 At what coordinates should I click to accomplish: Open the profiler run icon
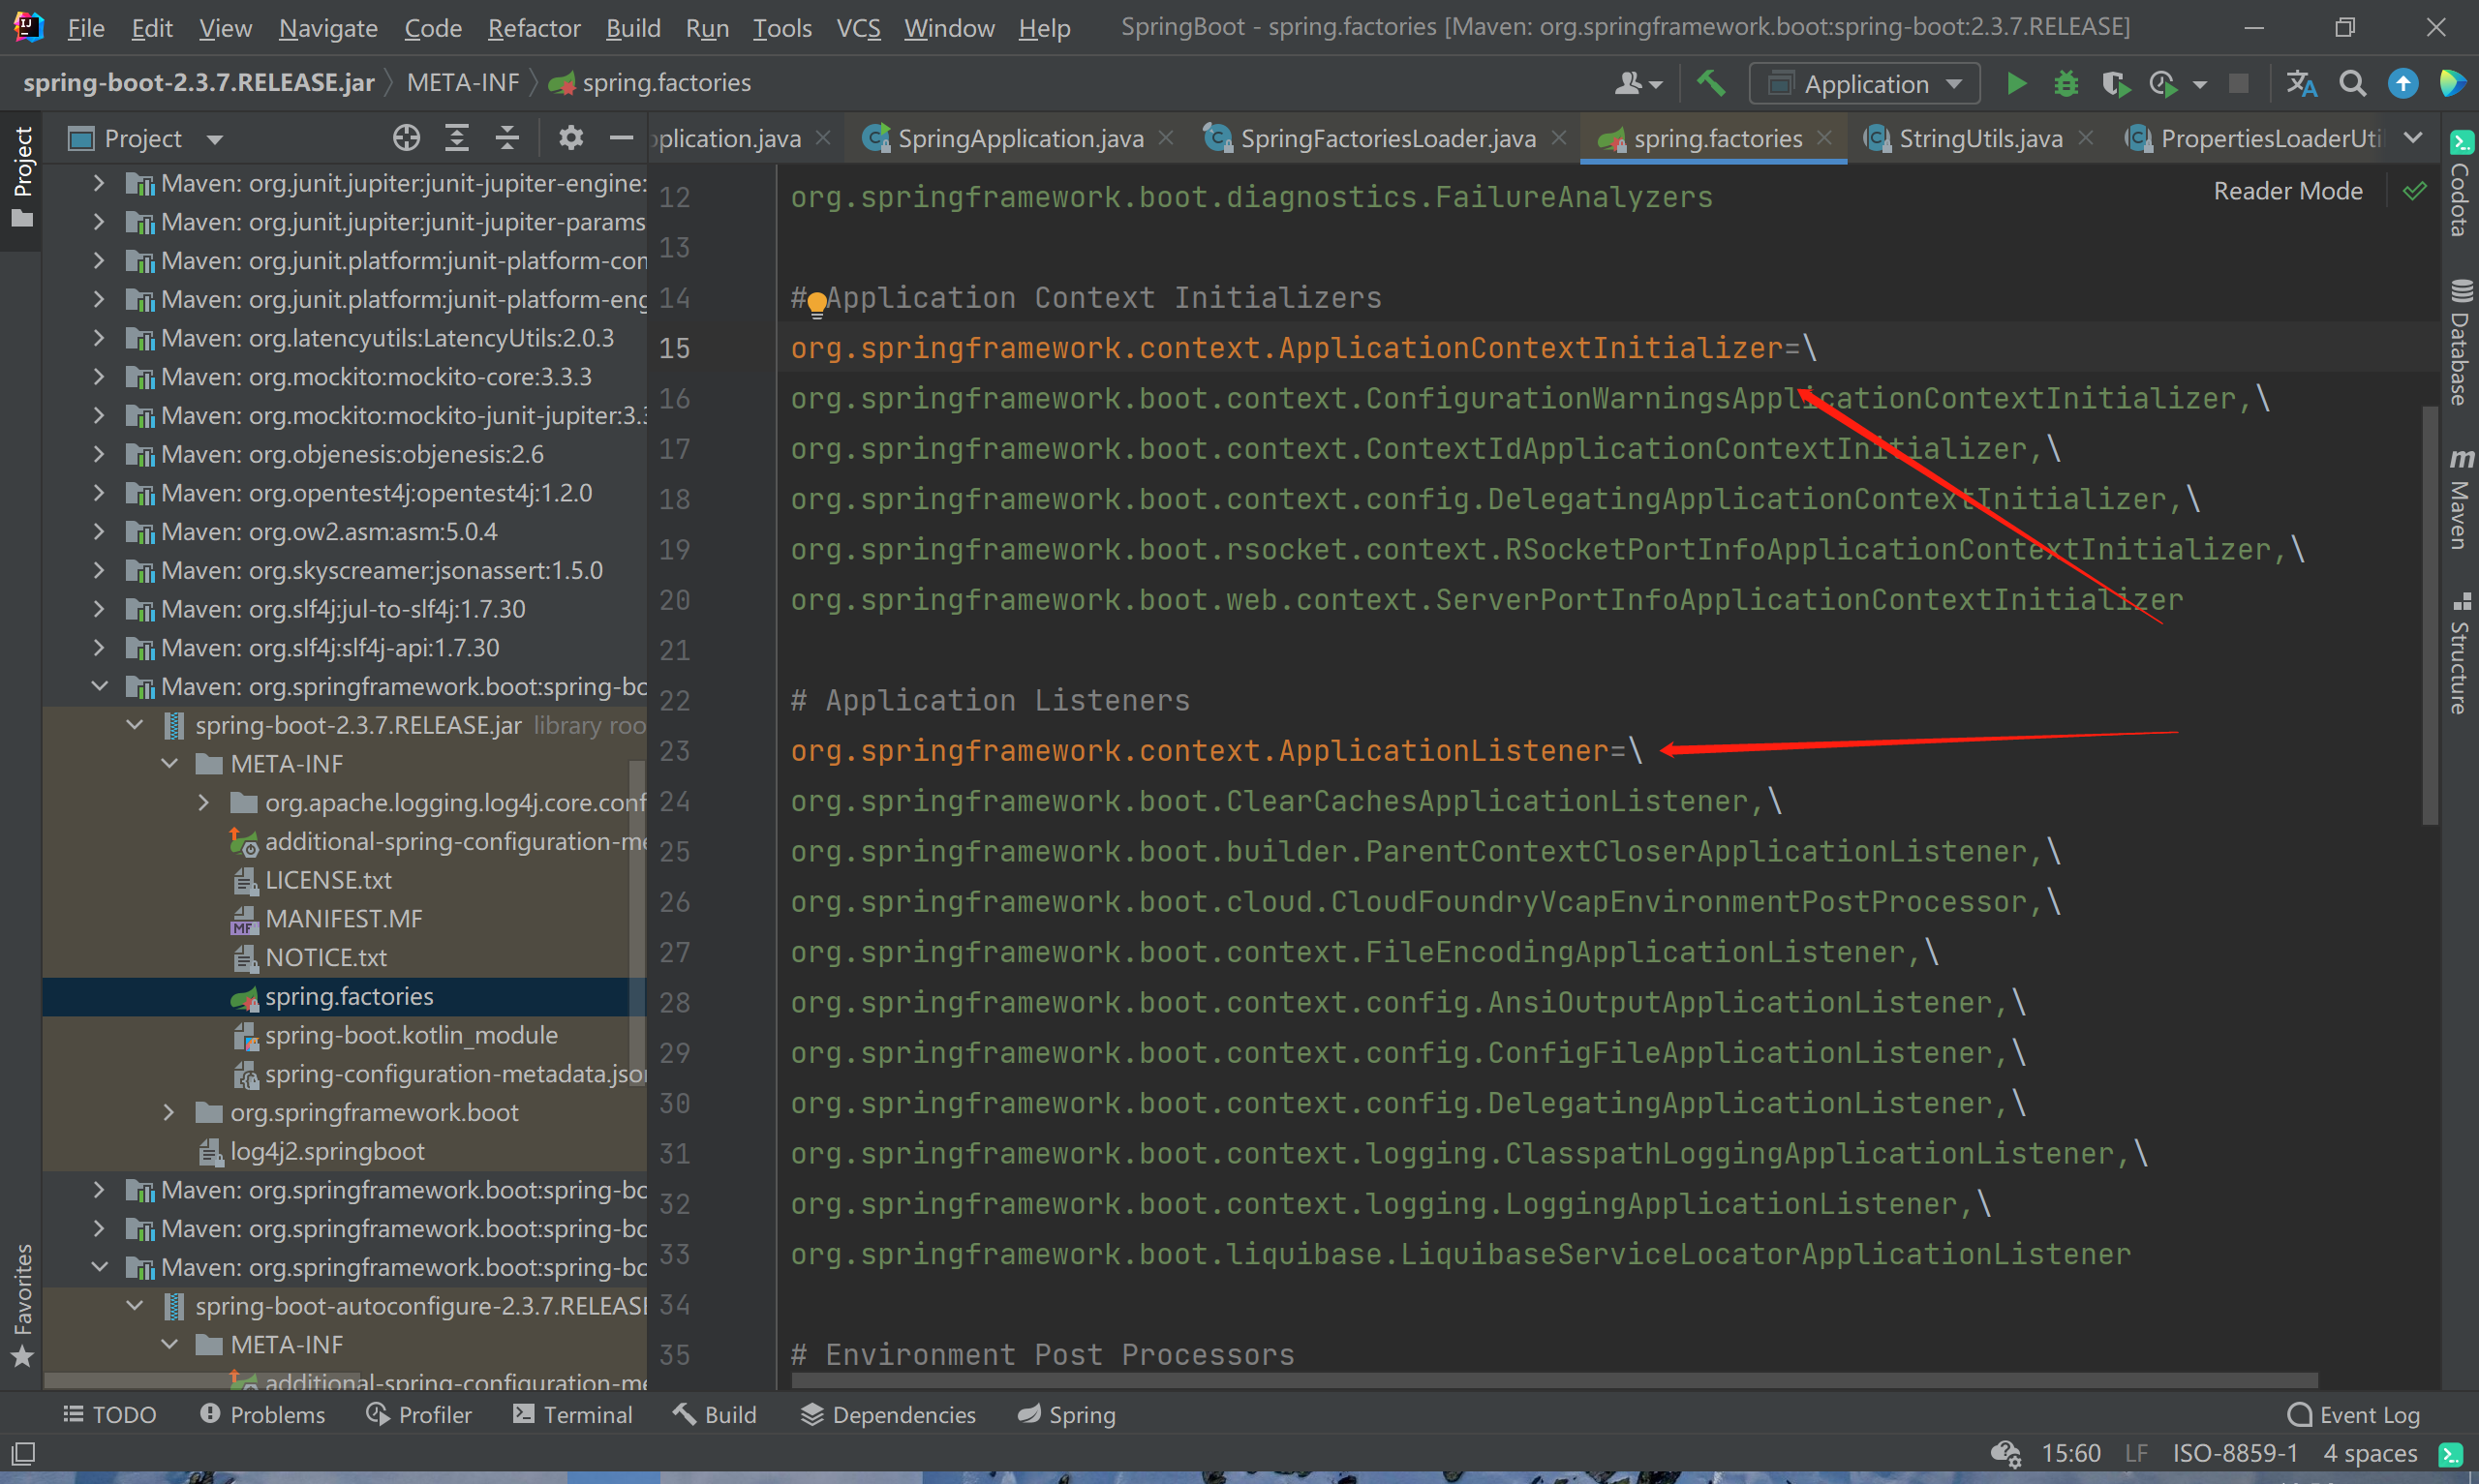pos(2164,84)
